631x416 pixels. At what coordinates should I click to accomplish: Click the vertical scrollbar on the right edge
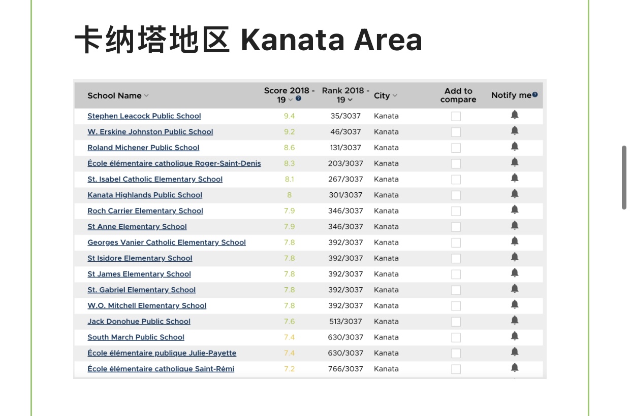coord(624,178)
